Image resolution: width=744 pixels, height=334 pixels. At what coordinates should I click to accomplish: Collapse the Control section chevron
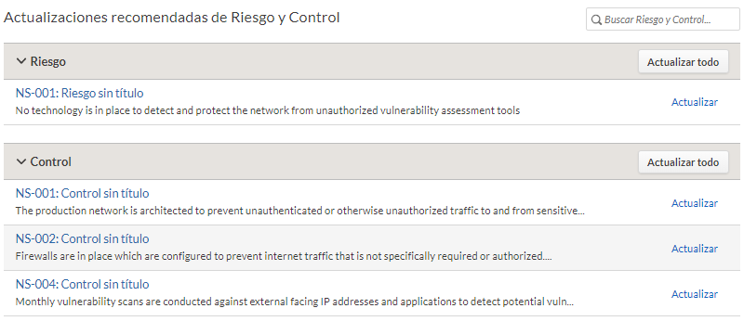click(x=20, y=161)
